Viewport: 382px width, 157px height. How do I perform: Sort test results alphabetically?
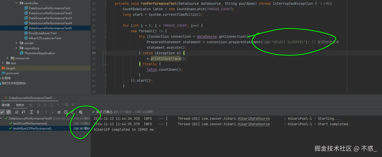(17, 112)
